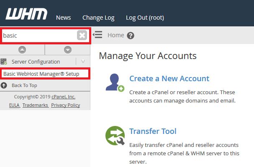Screen dimensions: 254x167
Task: Open the cPanel, Inc. link
Action: coord(63,97)
